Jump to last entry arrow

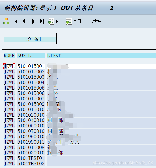tap(42, 21)
